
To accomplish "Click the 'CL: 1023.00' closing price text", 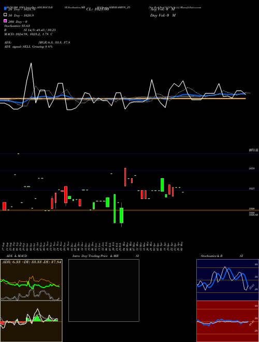I will pyautogui.click(x=97, y=9).
